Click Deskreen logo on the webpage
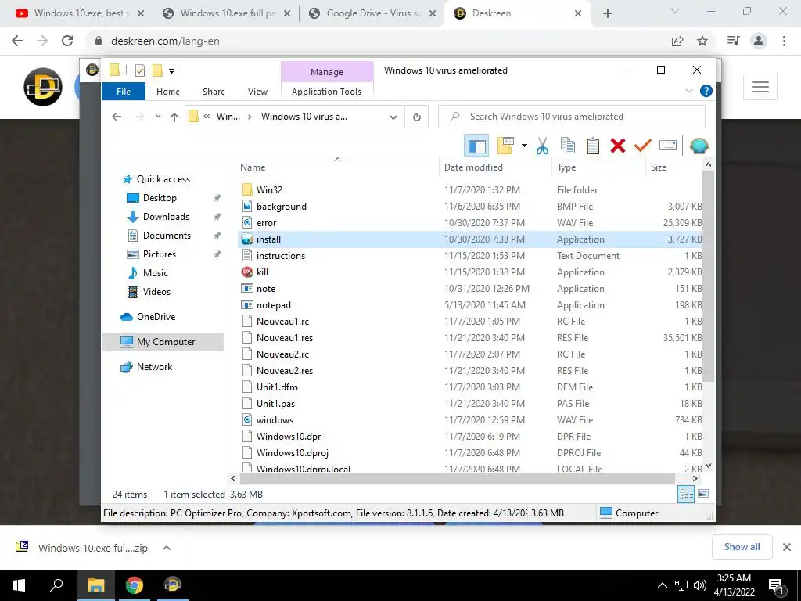The image size is (801, 601). [x=43, y=87]
